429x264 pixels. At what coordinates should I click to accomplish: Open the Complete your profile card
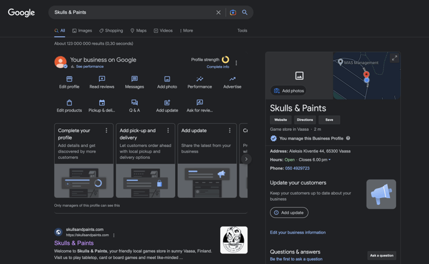(x=84, y=161)
